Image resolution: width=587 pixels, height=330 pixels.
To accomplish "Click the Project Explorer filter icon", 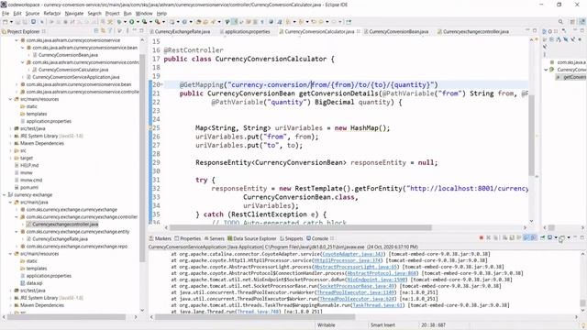I will pyautogui.click(x=110, y=31).
